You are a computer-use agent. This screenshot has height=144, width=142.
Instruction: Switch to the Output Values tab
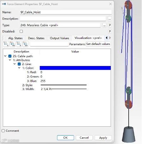point(59,38)
